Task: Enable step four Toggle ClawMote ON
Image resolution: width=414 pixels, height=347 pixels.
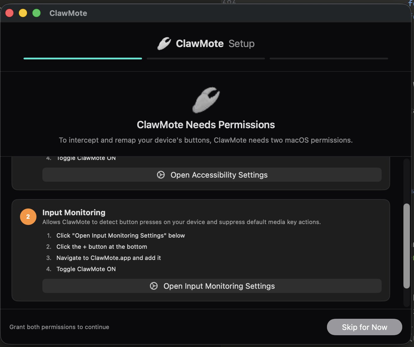Action: (86, 269)
